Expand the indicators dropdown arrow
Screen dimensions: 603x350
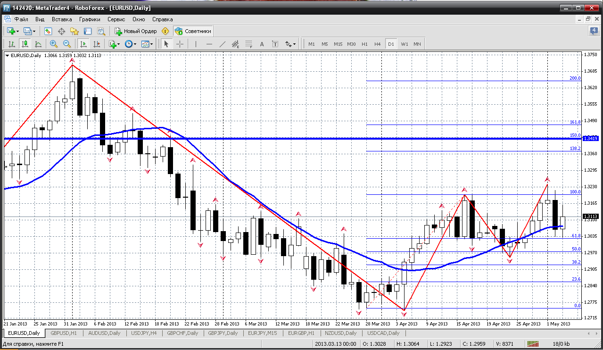(119, 44)
